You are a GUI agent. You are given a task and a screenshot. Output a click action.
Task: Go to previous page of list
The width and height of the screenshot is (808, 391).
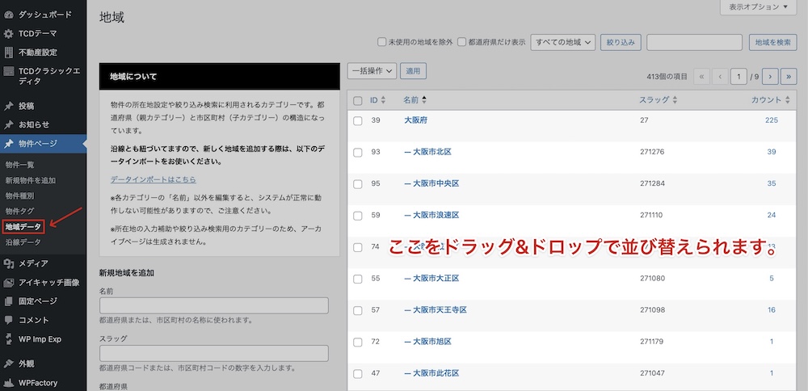tap(720, 76)
